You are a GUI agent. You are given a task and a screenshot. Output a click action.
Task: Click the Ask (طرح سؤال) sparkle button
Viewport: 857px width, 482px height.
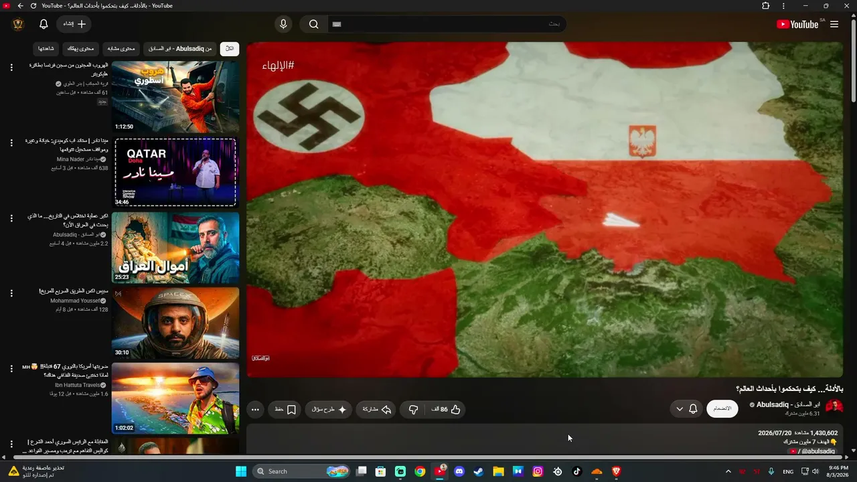(329, 409)
